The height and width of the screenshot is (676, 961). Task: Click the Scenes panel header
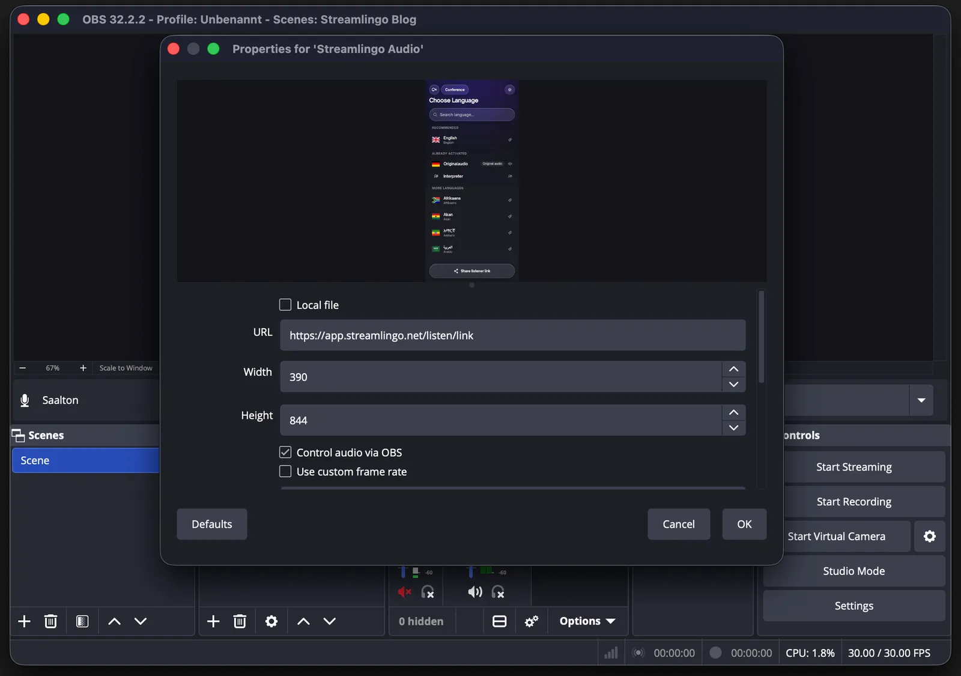click(86, 435)
